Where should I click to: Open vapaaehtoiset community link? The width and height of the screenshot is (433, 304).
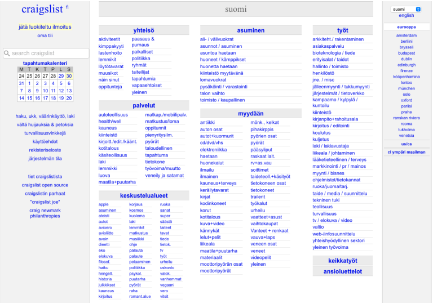coord(147,86)
